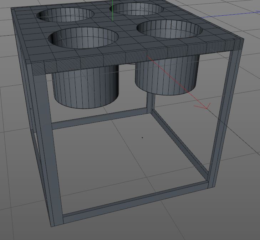Click the green Y axis line

pos(113,10)
